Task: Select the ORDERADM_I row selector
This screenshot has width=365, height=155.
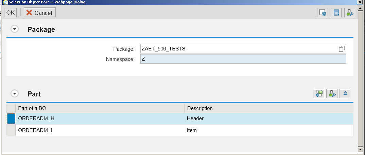Action: point(11,130)
